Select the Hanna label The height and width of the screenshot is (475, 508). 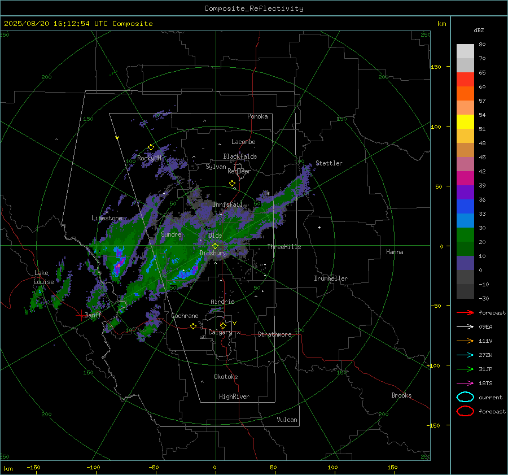coord(395,252)
